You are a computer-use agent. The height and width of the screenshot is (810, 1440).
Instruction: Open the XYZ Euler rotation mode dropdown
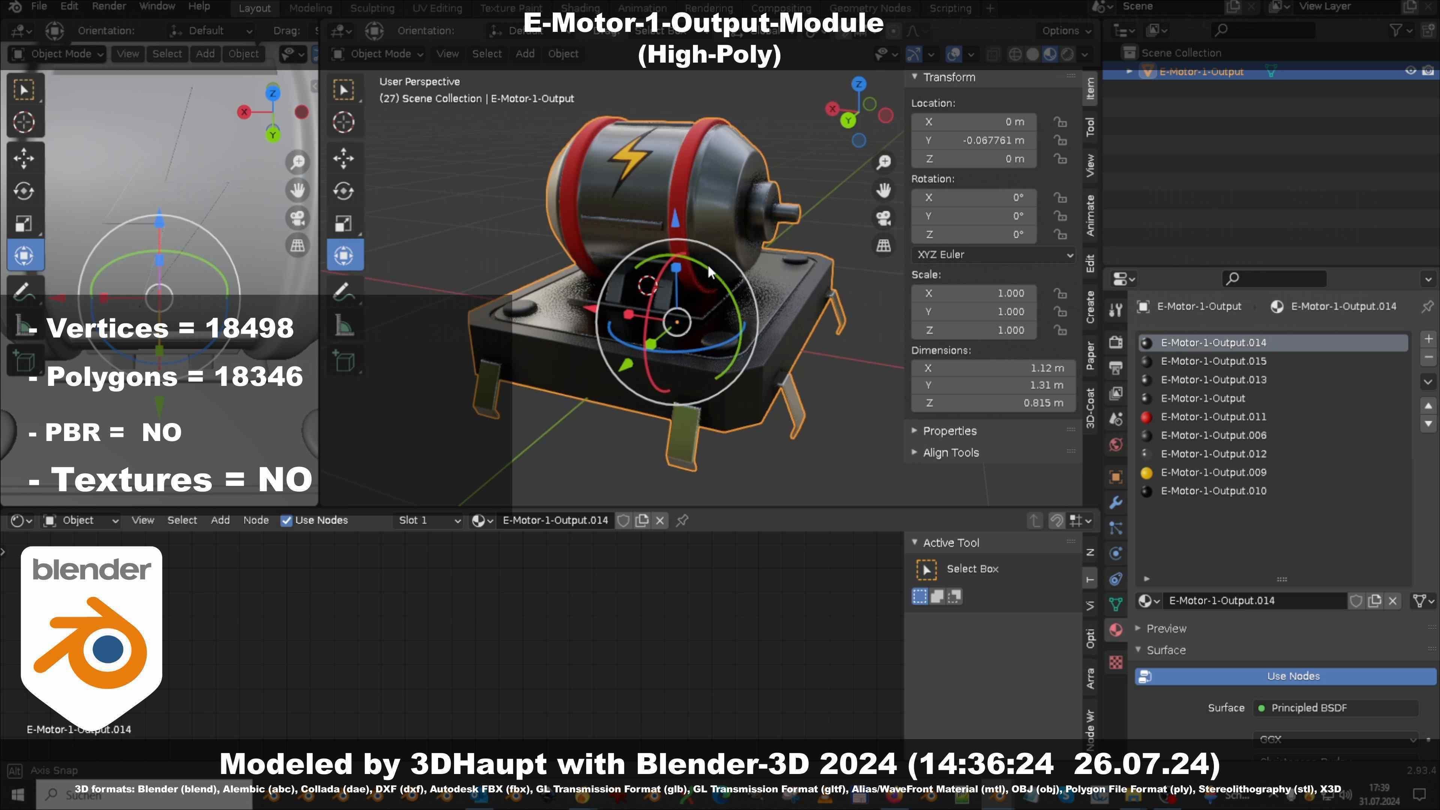993,255
